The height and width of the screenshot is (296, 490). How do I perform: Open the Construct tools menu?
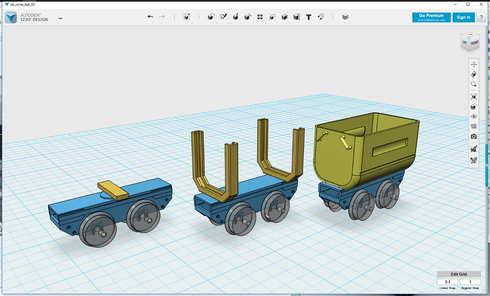pos(235,17)
